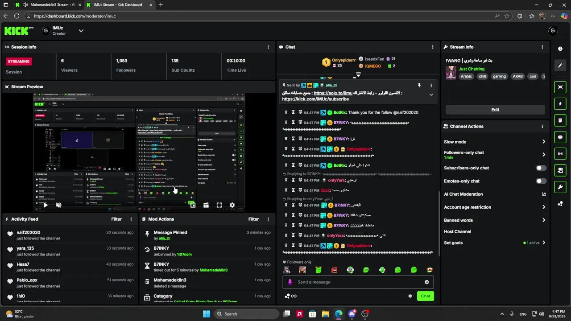This screenshot has height=321, width=571.
Task: Open AI Chat Moderation external link icon
Action: (544, 194)
